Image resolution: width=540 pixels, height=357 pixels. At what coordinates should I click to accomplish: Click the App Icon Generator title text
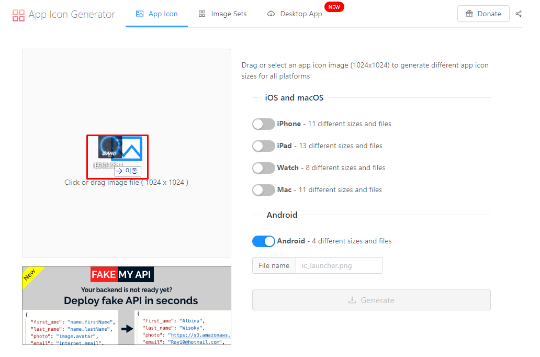point(72,15)
